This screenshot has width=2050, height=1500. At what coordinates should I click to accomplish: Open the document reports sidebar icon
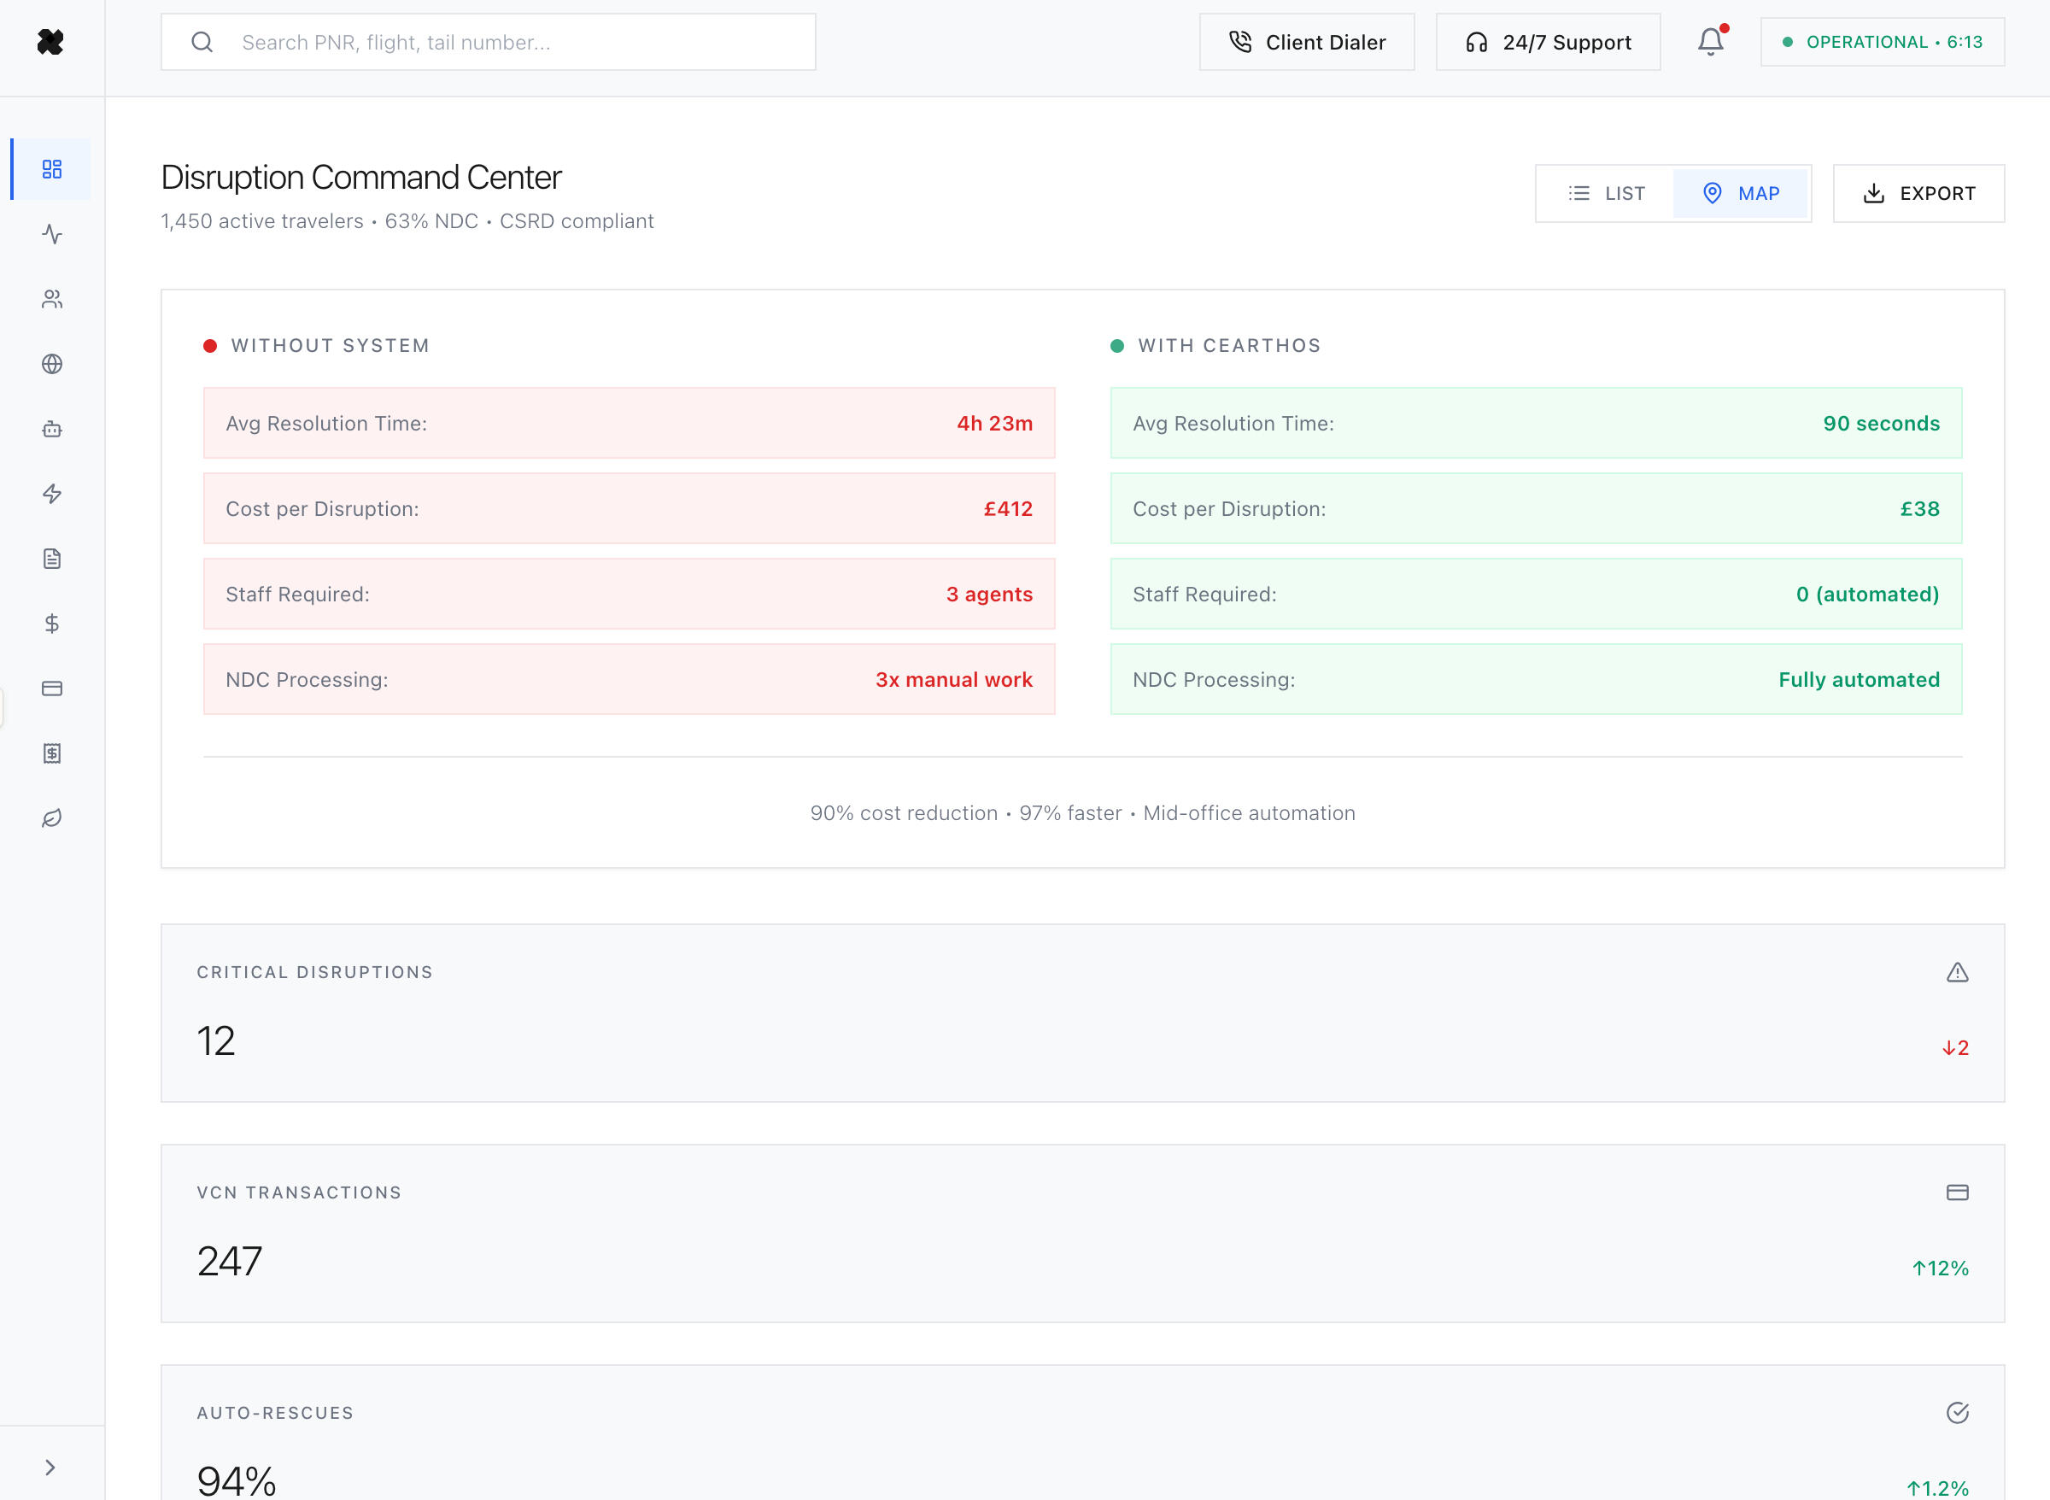pos(52,559)
